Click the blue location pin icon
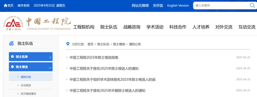The height and width of the screenshot is (97, 257). 68,44
